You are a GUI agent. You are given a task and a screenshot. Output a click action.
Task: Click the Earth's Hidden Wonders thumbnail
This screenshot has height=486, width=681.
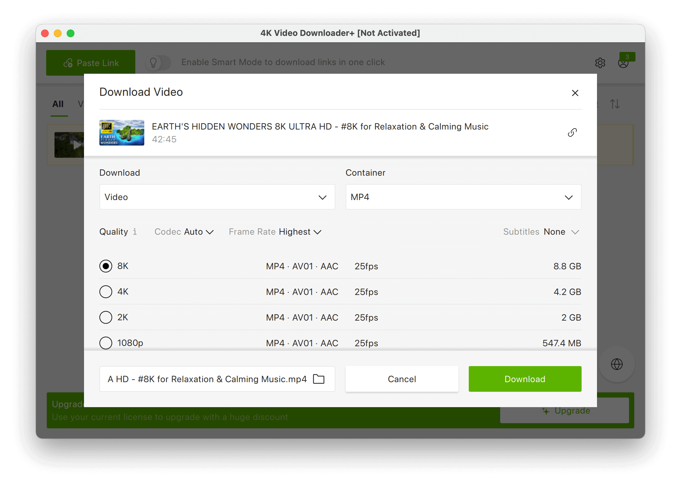click(x=122, y=133)
